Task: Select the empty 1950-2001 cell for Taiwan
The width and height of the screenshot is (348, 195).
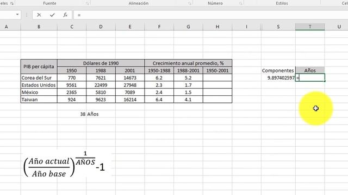Action: pos(217,100)
